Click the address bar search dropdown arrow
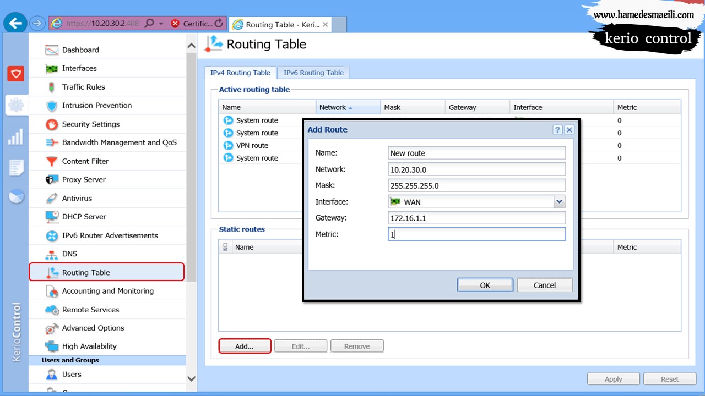The width and height of the screenshot is (705, 396). pos(161,24)
